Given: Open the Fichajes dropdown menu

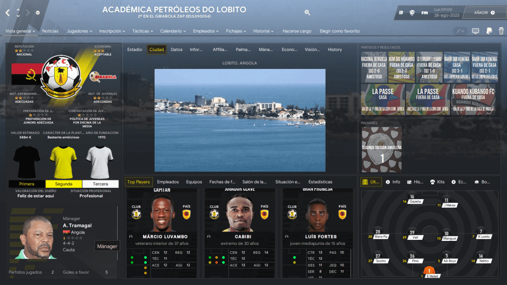Looking at the screenshot, I should [236, 31].
